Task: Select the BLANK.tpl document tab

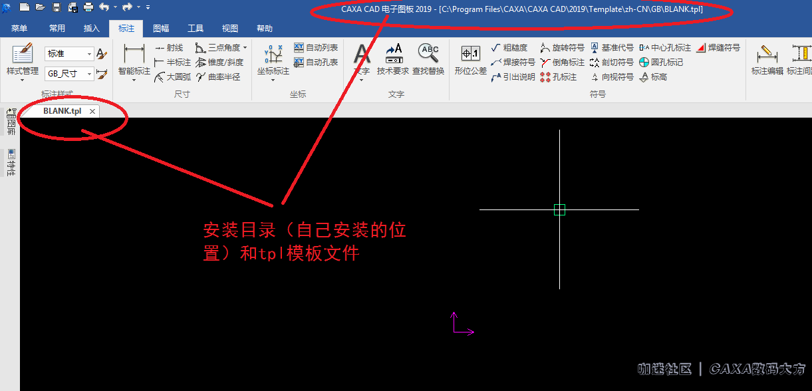Action: [x=62, y=111]
